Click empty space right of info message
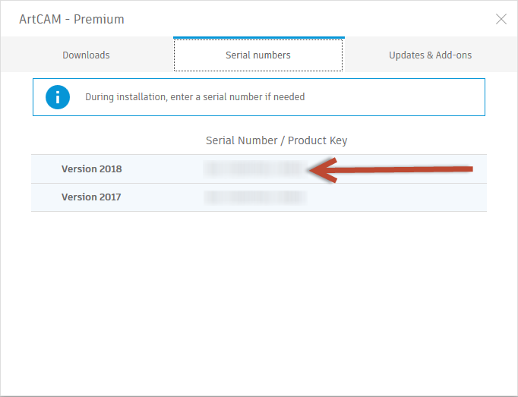 click(x=393, y=97)
